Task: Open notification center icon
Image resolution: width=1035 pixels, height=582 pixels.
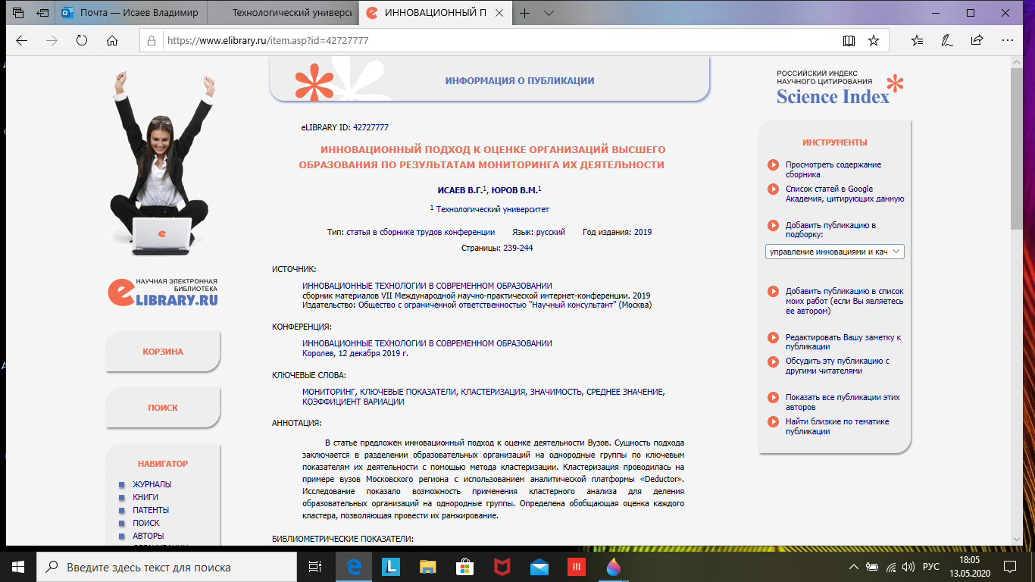Action: pos(1009,566)
